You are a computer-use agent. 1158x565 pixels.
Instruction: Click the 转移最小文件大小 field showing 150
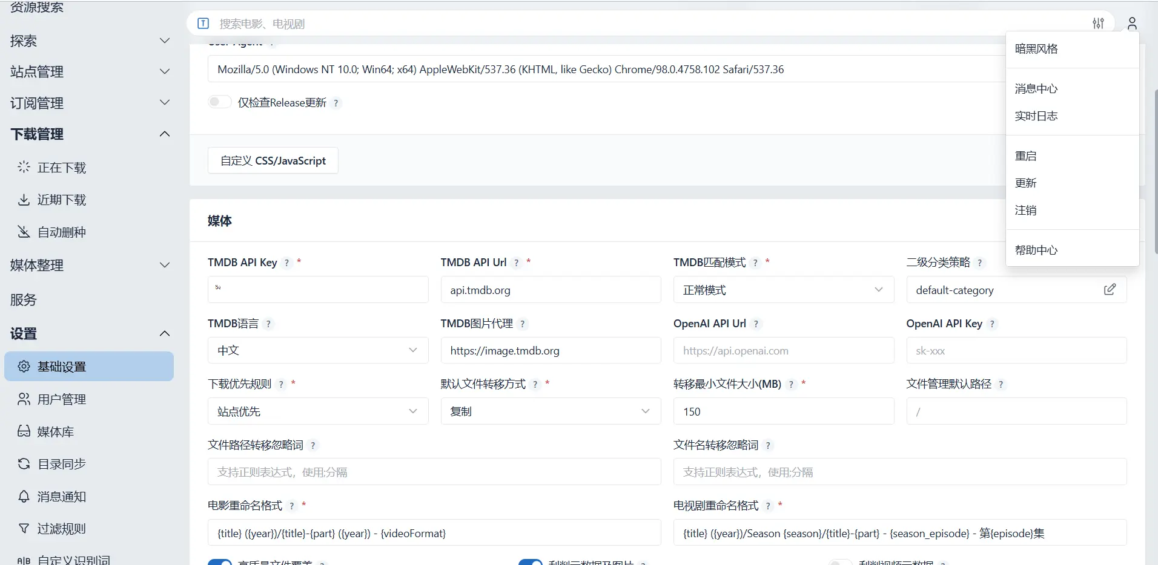[x=784, y=411]
